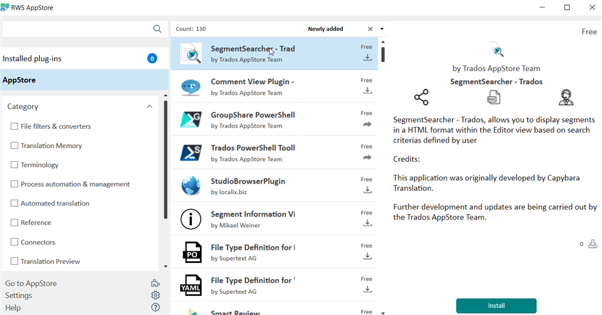This screenshot has width=602, height=315.
Task: Click the PO file type icon
Action: tap(192, 252)
